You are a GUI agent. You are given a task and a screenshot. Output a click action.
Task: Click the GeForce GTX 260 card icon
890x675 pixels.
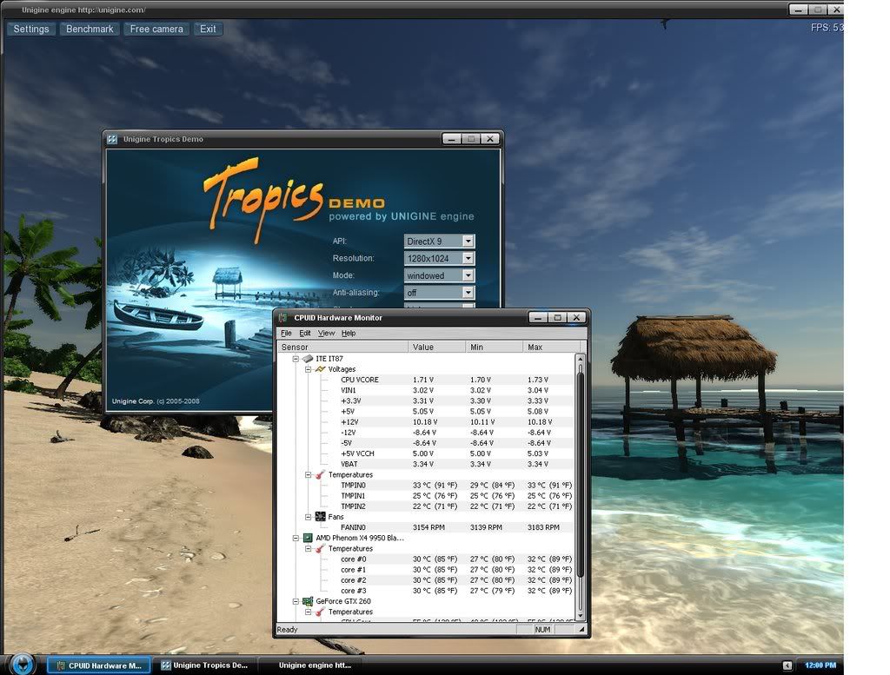[x=308, y=601]
